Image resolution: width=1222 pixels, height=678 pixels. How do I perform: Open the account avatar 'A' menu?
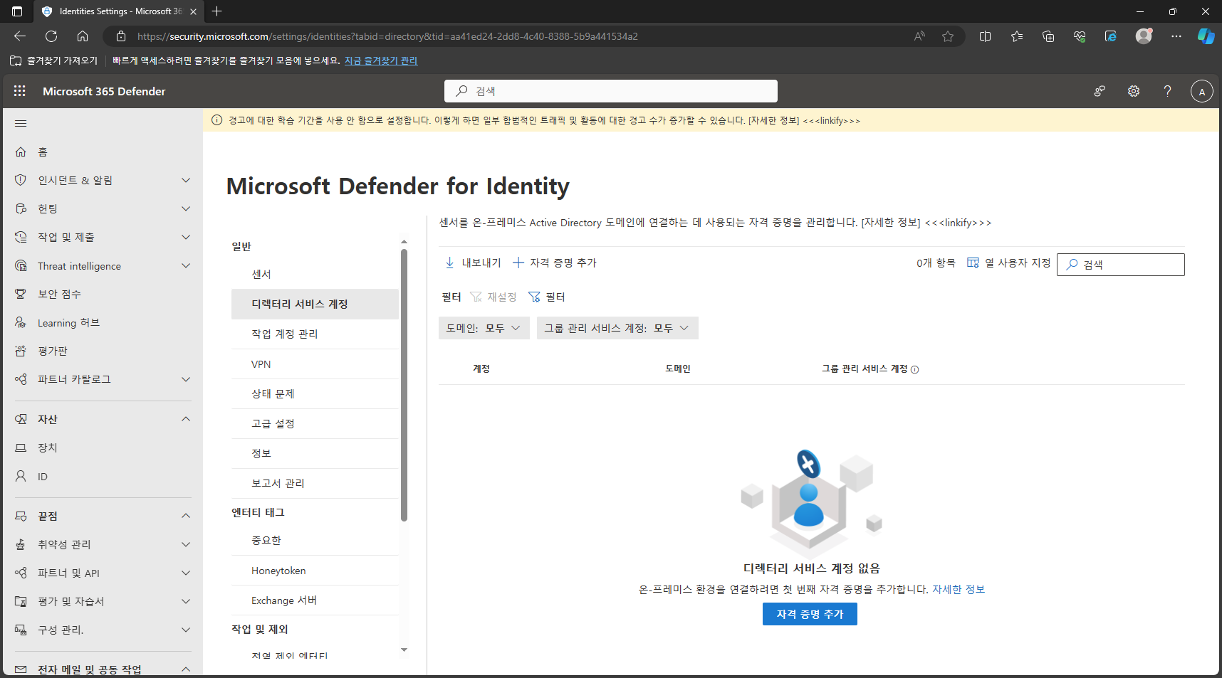pos(1202,91)
